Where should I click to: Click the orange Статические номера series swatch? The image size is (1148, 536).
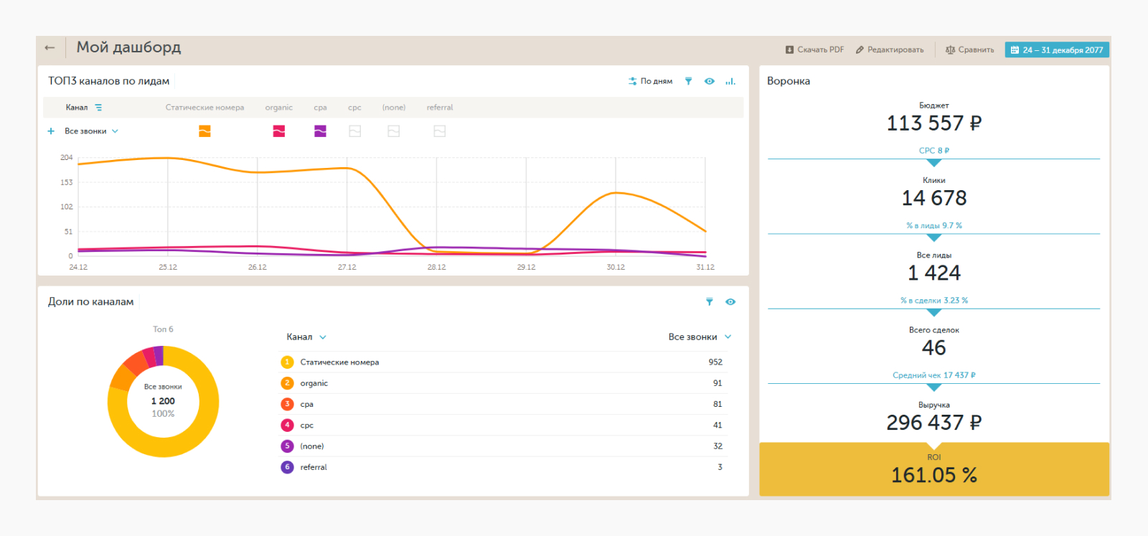click(x=204, y=131)
